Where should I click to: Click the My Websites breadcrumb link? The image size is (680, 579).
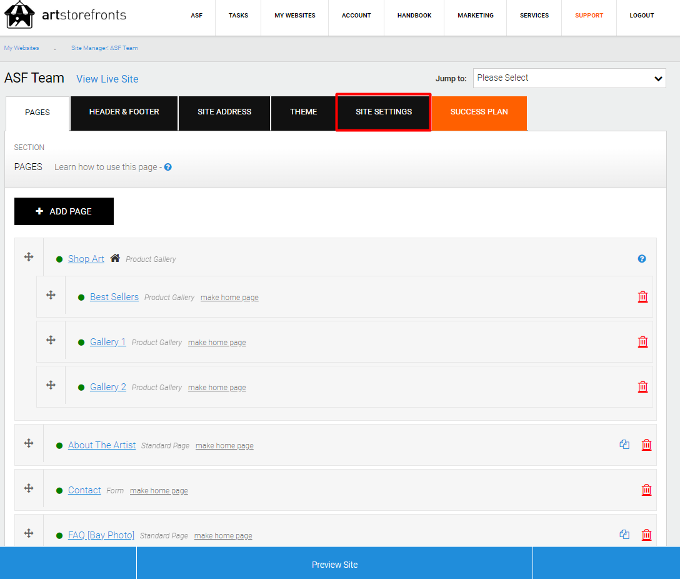point(22,48)
